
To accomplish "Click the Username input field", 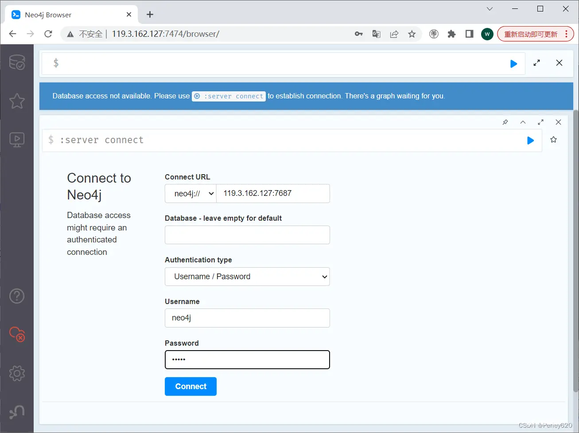I will (x=247, y=318).
